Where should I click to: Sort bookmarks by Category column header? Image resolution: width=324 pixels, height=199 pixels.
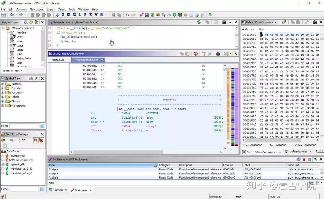coord(164,165)
